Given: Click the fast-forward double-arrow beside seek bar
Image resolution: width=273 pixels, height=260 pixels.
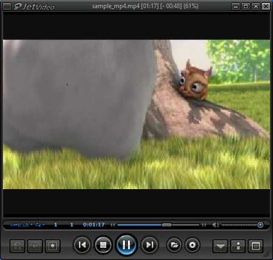Looking at the screenshot, I should (204, 225).
